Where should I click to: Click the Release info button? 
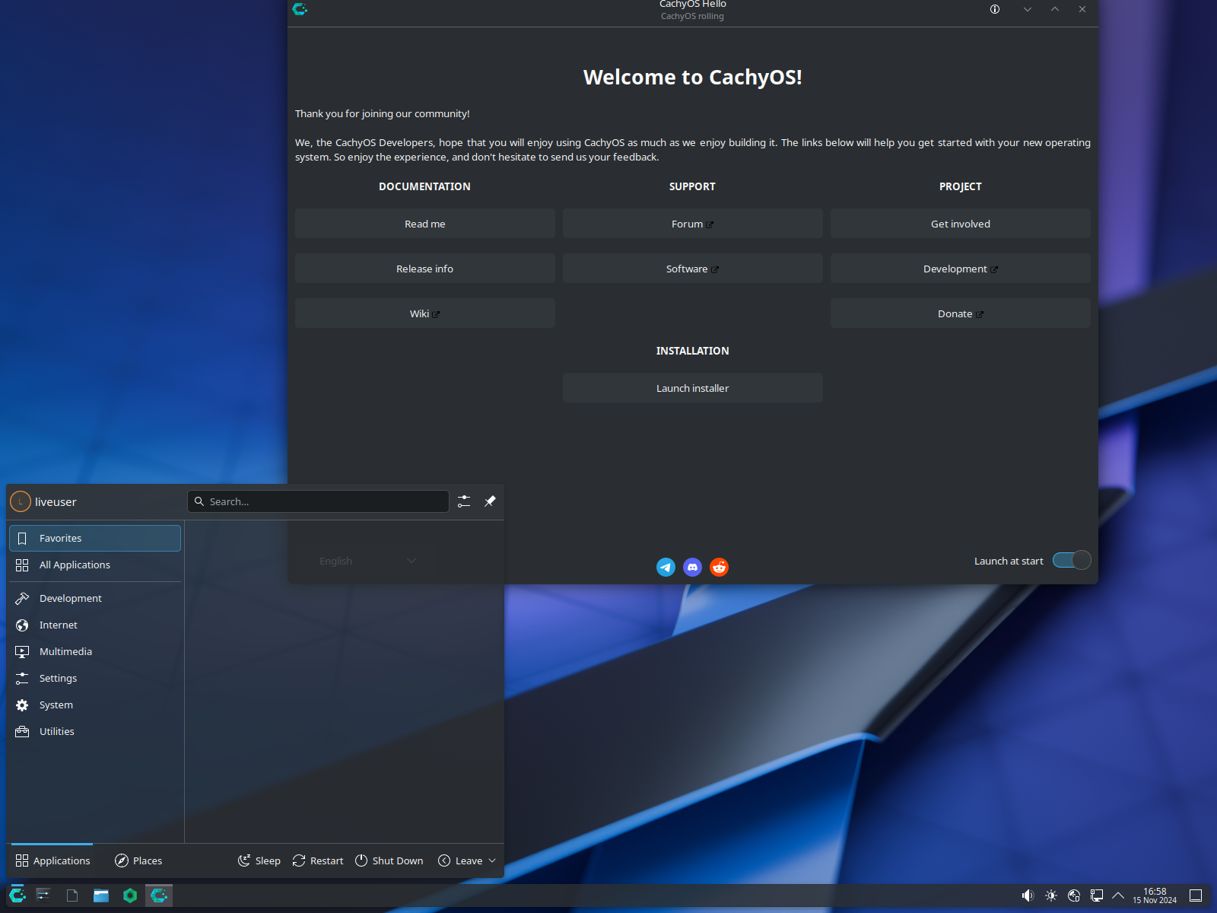tap(424, 269)
